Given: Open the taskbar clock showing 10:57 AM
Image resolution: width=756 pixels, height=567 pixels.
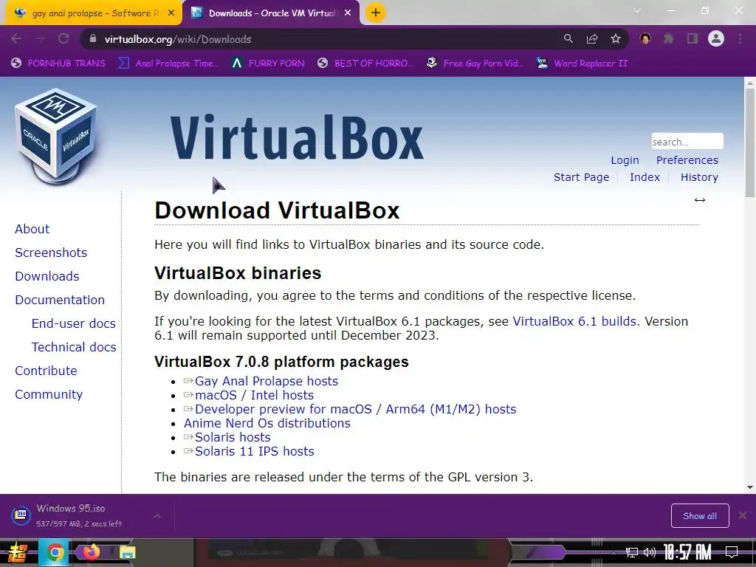Looking at the screenshot, I should [x=687, y=552].
